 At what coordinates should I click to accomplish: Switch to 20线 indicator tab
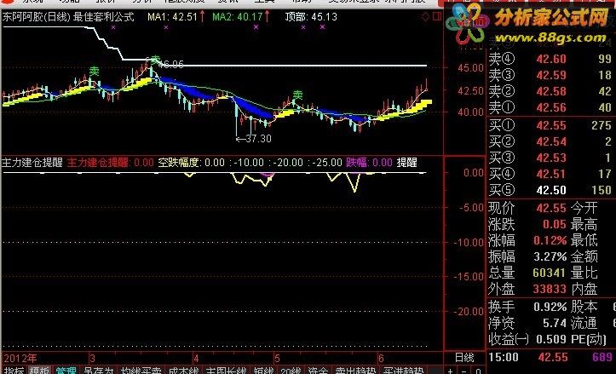coord(291,370)
